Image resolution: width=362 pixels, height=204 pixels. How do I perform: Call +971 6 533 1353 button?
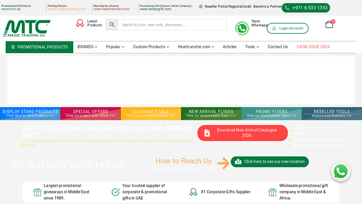(x=306, y=8)
